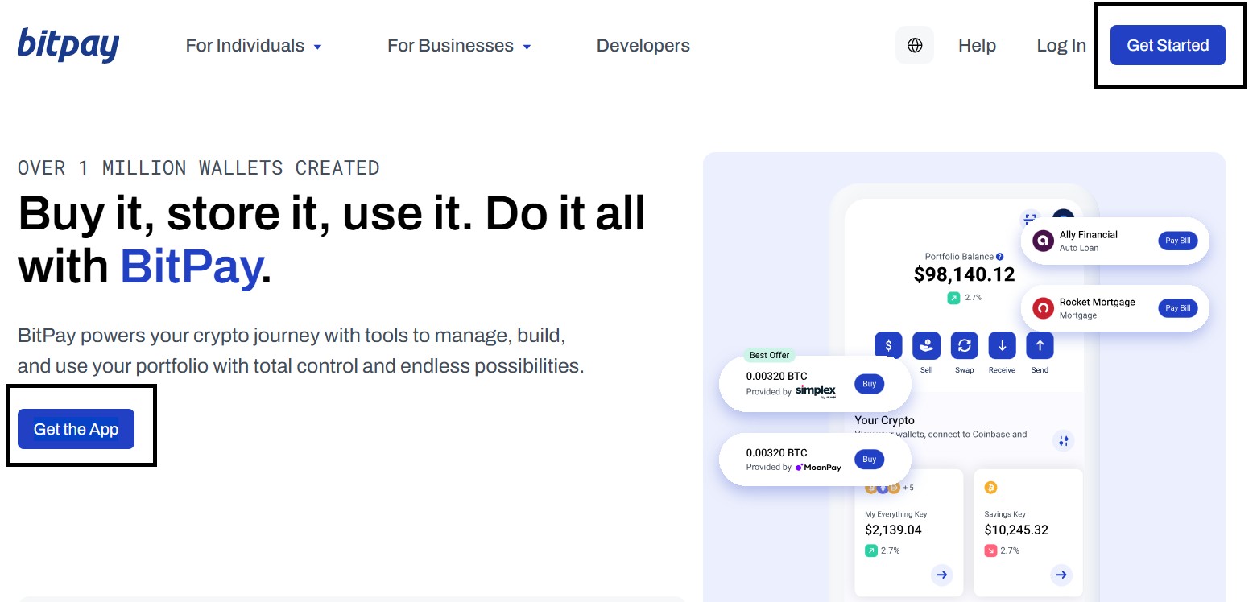Click the Best Offer badge
The height and width of the screenshot is (602, 1257).
point(770,355)
